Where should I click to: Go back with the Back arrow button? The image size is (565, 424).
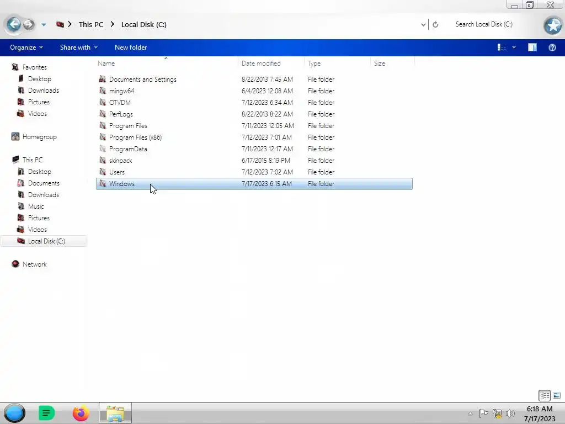tap(14, 24)
